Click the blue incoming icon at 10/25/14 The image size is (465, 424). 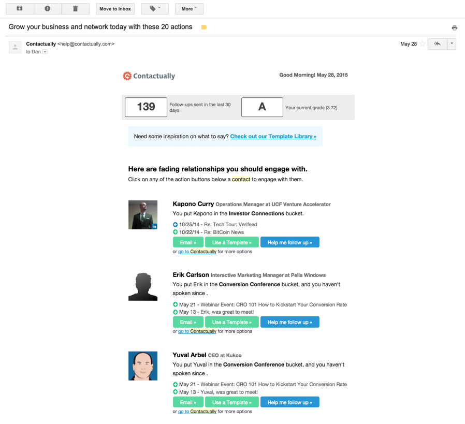pos(175,225)
